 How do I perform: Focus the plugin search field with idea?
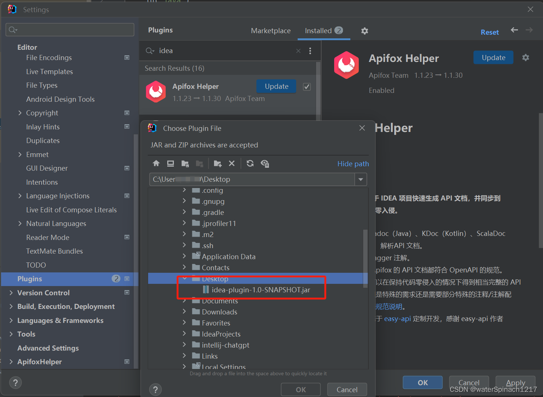coord(225,51)
